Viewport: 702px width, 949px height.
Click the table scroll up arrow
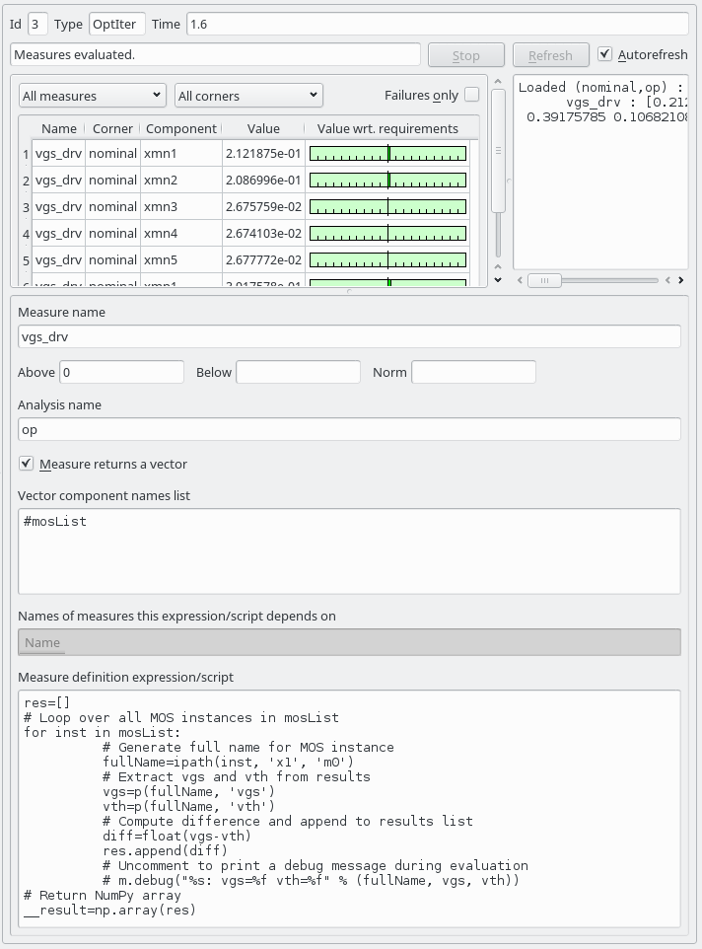tap(498, 82)
